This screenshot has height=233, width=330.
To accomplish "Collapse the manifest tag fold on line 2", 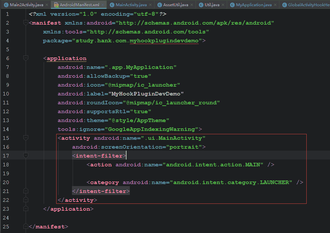I will coord(26,23).
